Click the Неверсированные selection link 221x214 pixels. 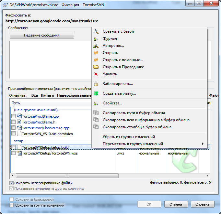click(x=74, y=95)
